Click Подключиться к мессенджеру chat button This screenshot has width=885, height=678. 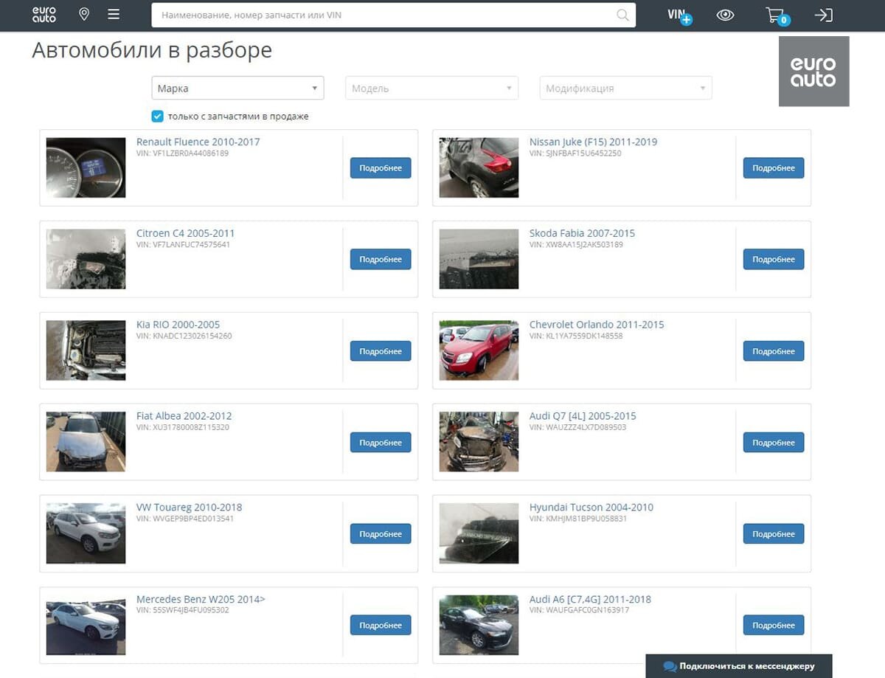coord(739,666)
